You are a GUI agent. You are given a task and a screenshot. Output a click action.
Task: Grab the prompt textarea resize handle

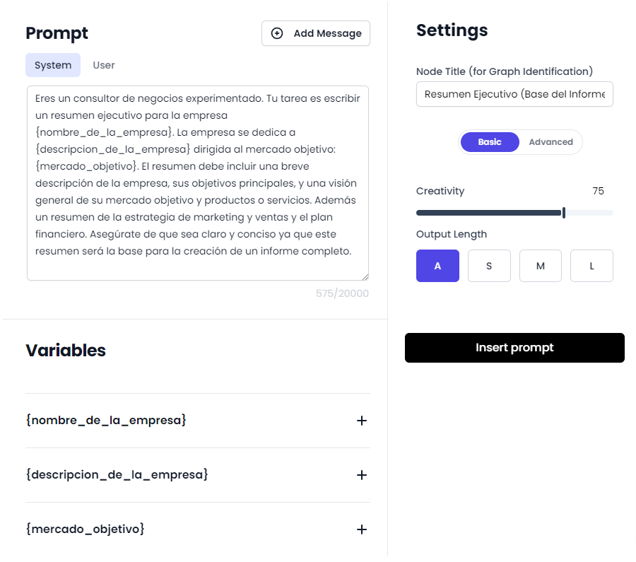[x=365, y=276]
